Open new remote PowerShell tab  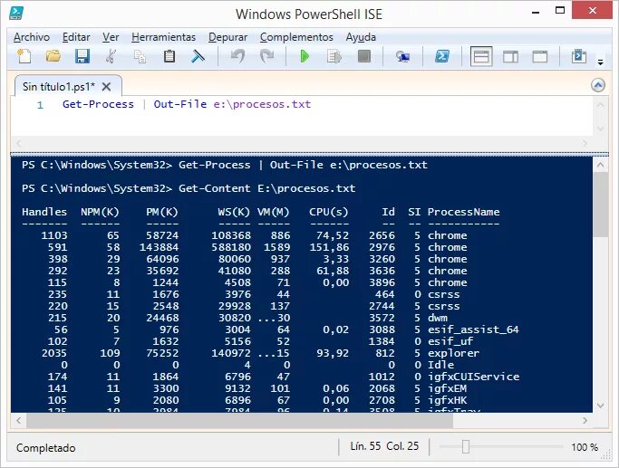[402, 56]
